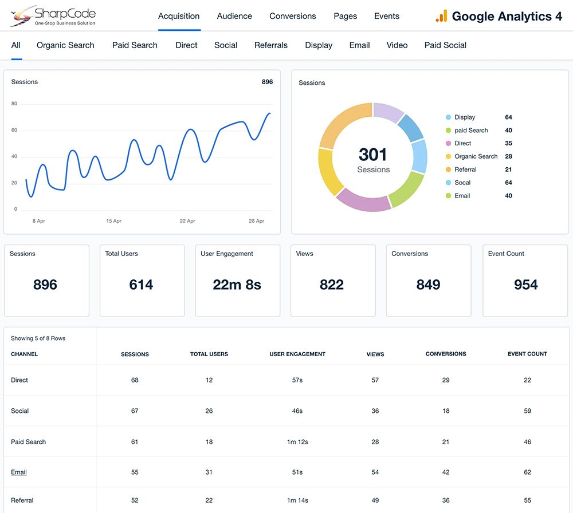Click the color dot beside Display legend
This screenshot has height=513, width=573.
[448, 117]
